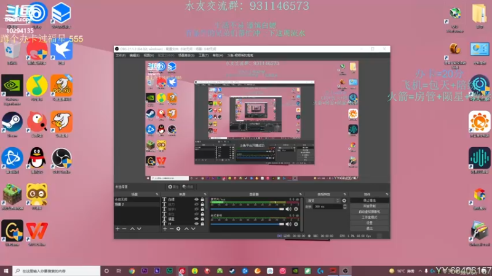This screenshot has width=492, height=276.
Task: Click the 开始录制 button
Action: tap(370, 206)
